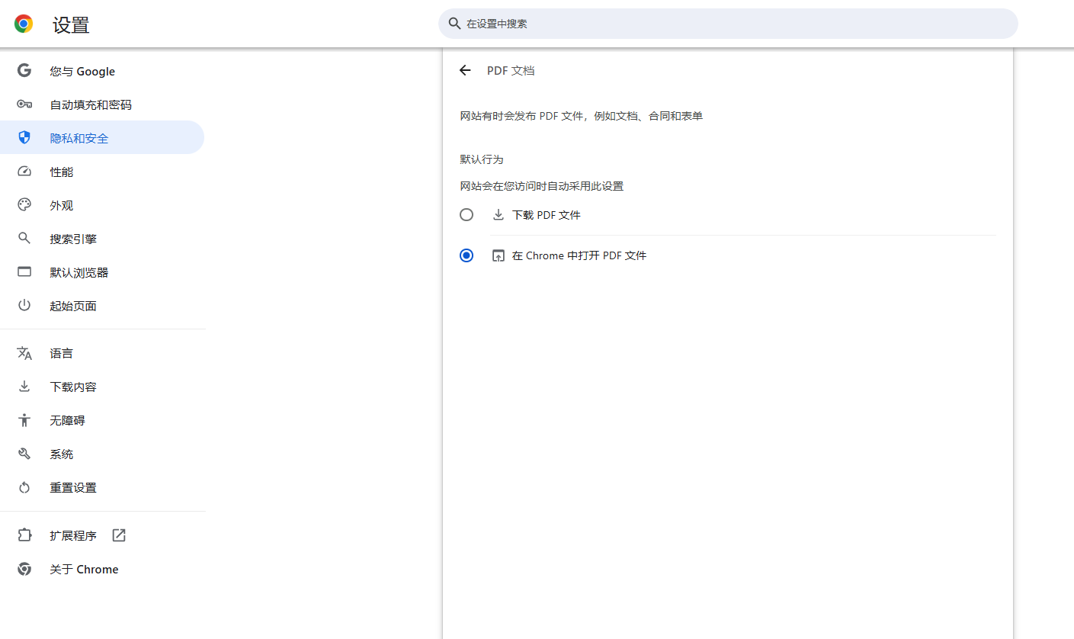Click the translate icon for 语言
The height and width of the screenshot is (639, 1074).
(x=24, y=353)
